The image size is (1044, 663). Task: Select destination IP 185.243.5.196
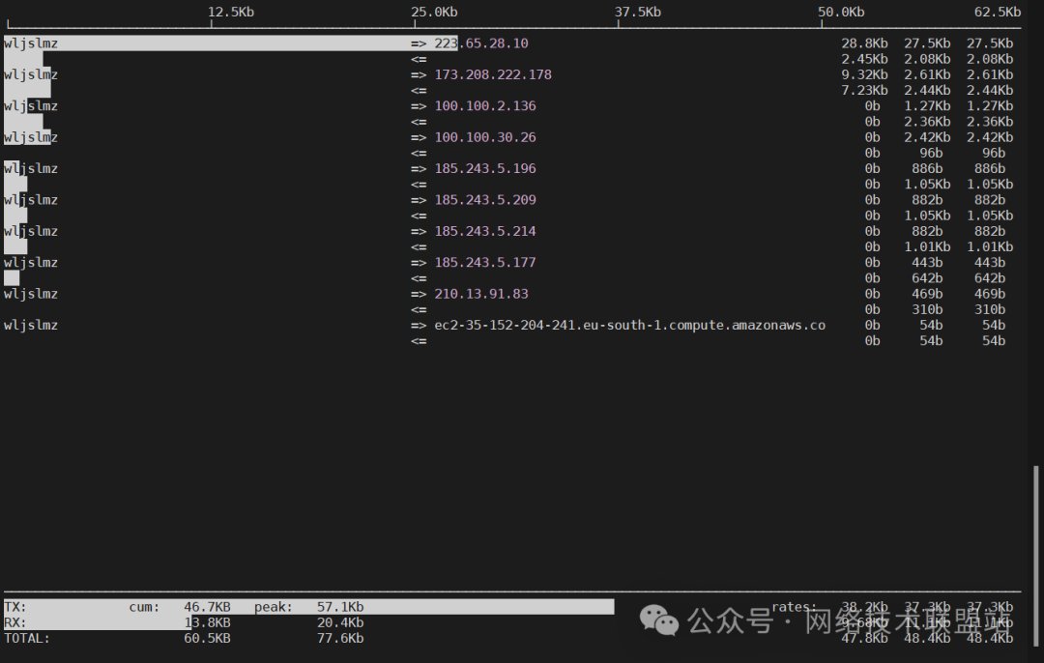484,168
